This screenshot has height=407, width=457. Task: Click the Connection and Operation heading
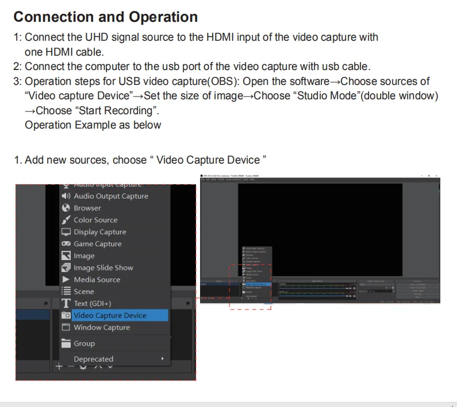click(x=106, y=17)
